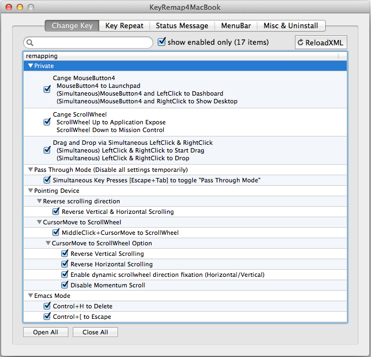
Task: Close the KeyRemap4MacBook window
Action: (9, 7)
